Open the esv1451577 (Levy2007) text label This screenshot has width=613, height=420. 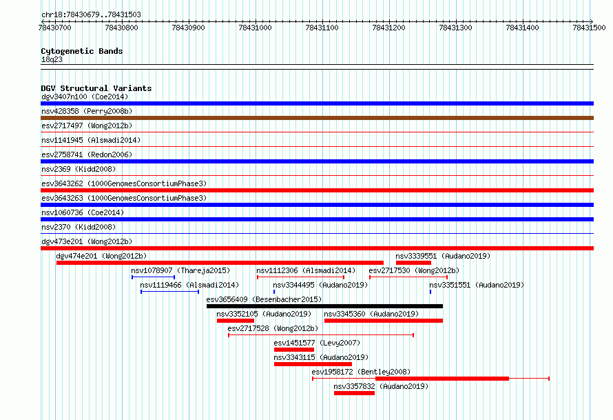pos(317,343)
